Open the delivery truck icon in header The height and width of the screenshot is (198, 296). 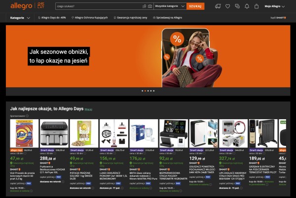point(218,6)
